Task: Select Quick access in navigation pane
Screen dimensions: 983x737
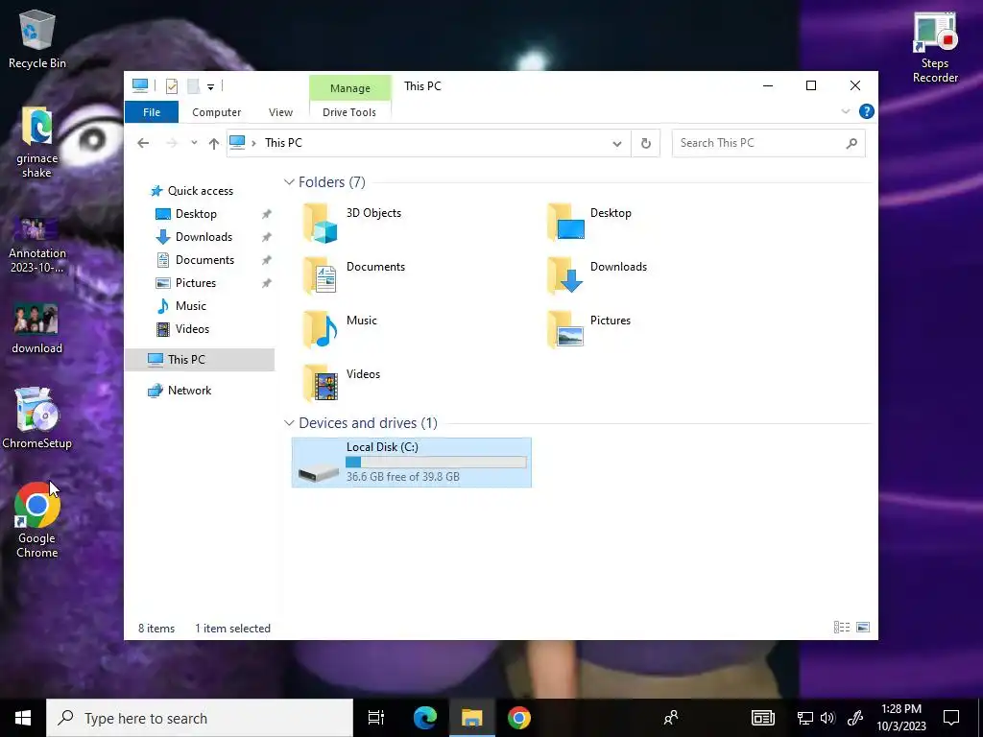Action: point(191,191)
